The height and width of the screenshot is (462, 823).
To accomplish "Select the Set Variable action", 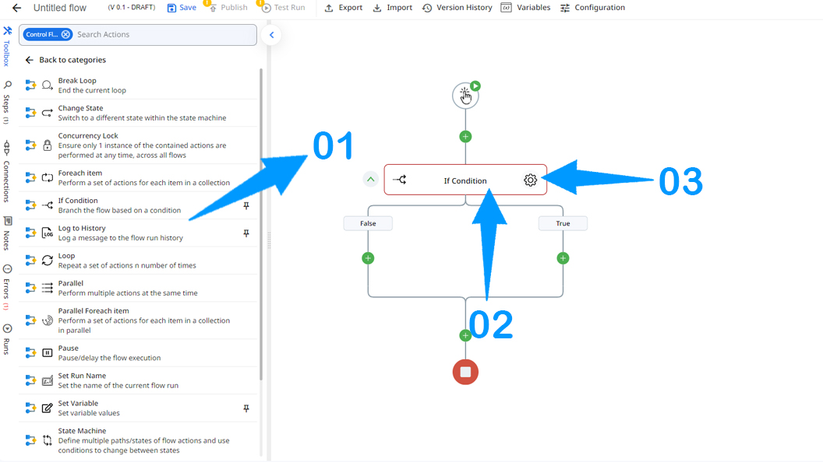I will point(139,408).
